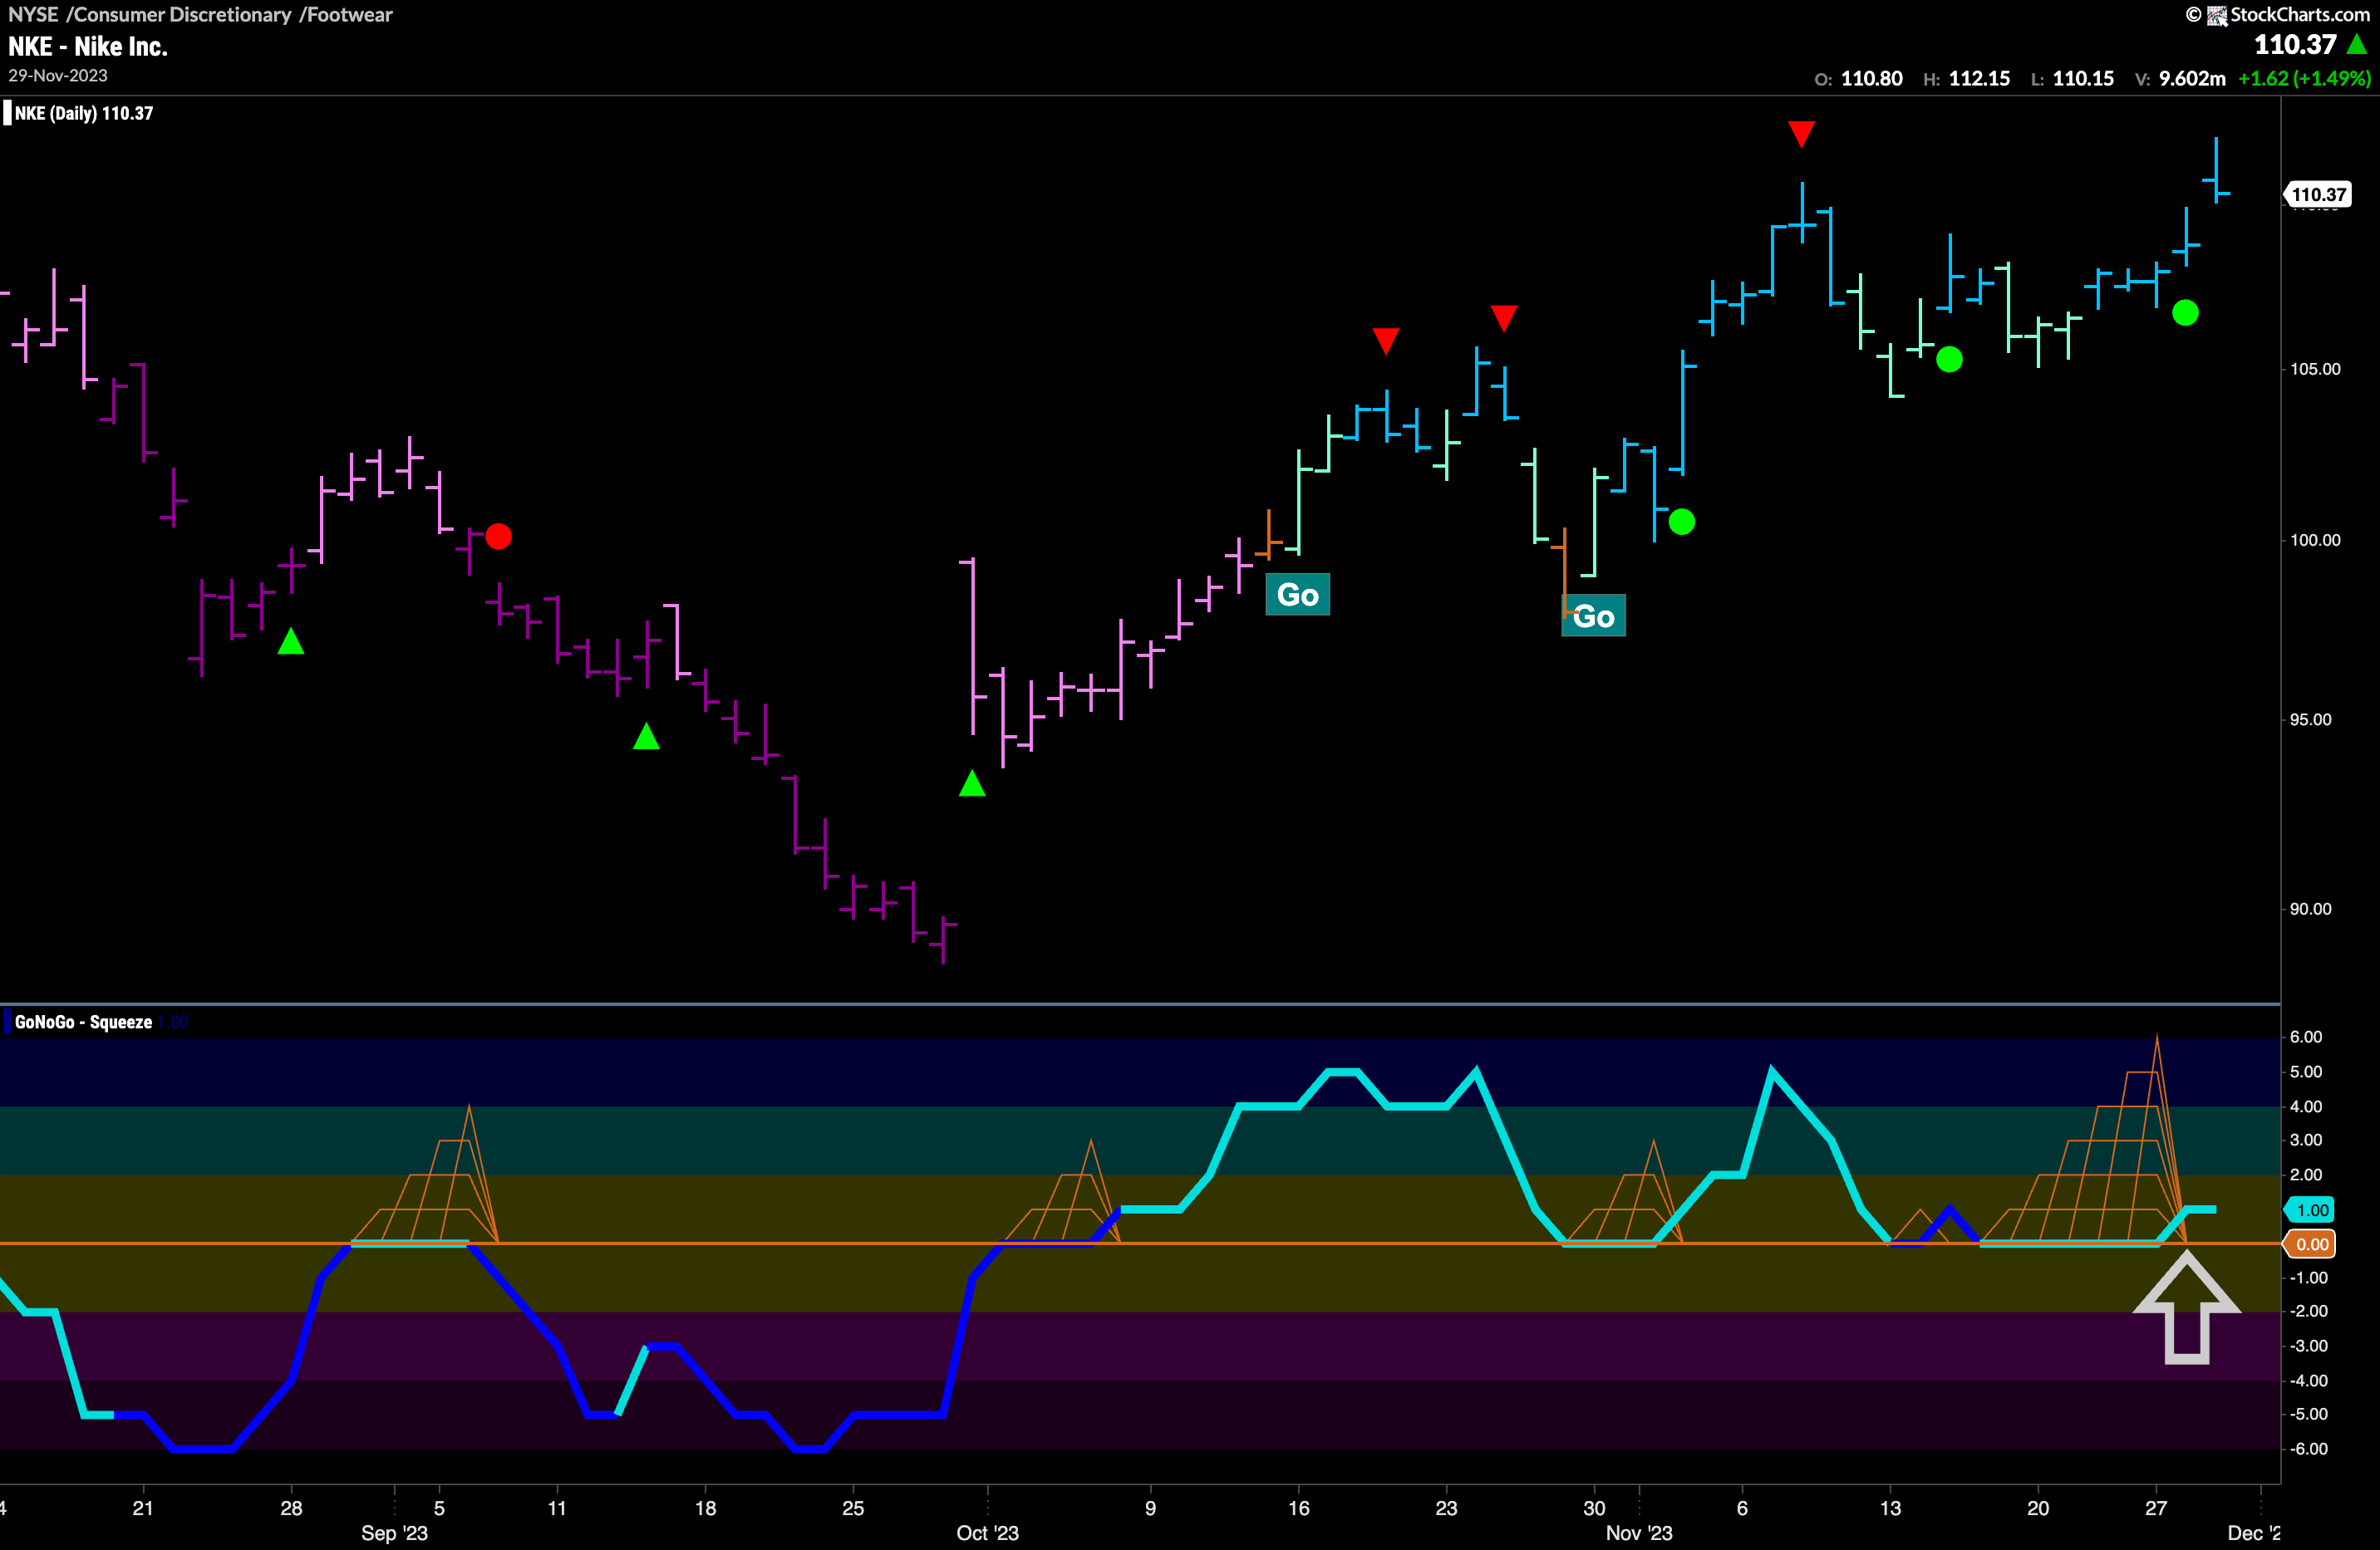Click the orange squeeze grid peak near Nov 27
The width and height of the screenshot is (2380, 1550).
(x=2156, y=1040)
